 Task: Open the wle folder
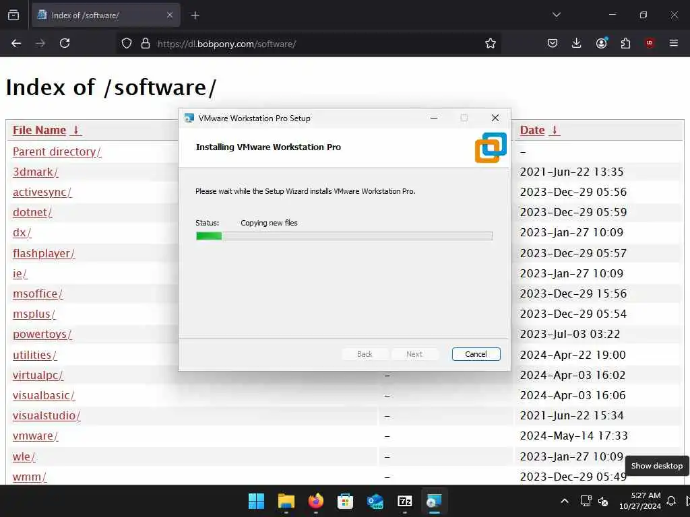coord(24,456)
